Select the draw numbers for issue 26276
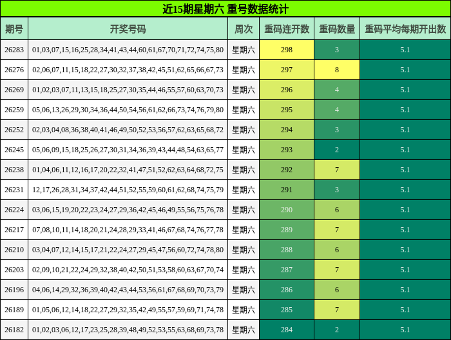The image size is (451, 340). pos(128,70)
